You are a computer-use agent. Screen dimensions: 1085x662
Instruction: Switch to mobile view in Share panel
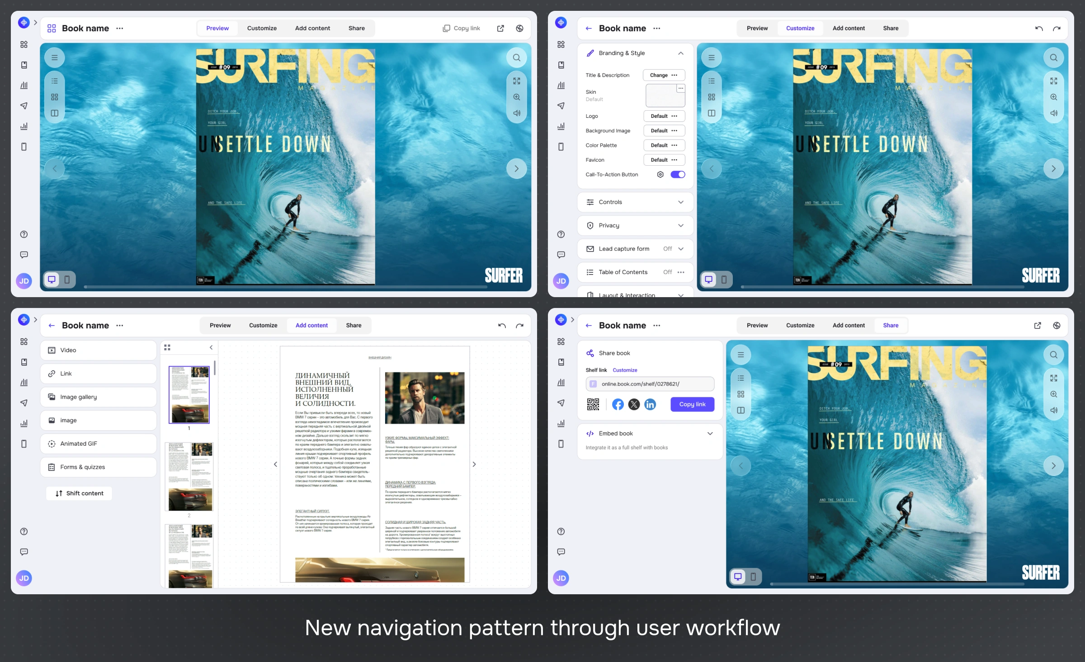[753, 577]
